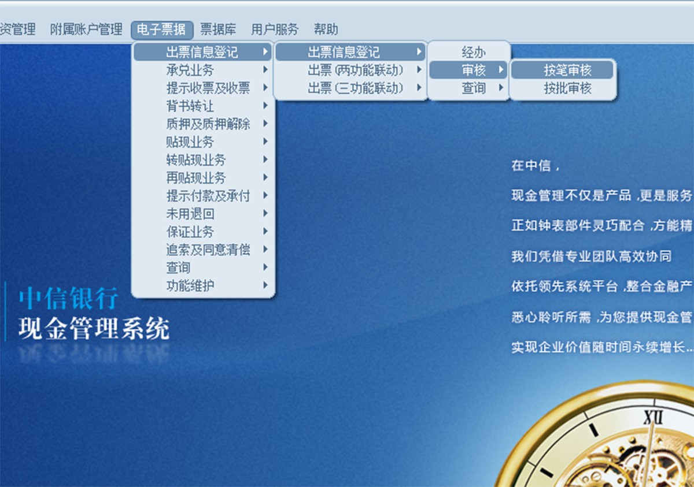The image size is (694, 487).
Task: Expand arrow beside 审核
Action: [500, 70]
